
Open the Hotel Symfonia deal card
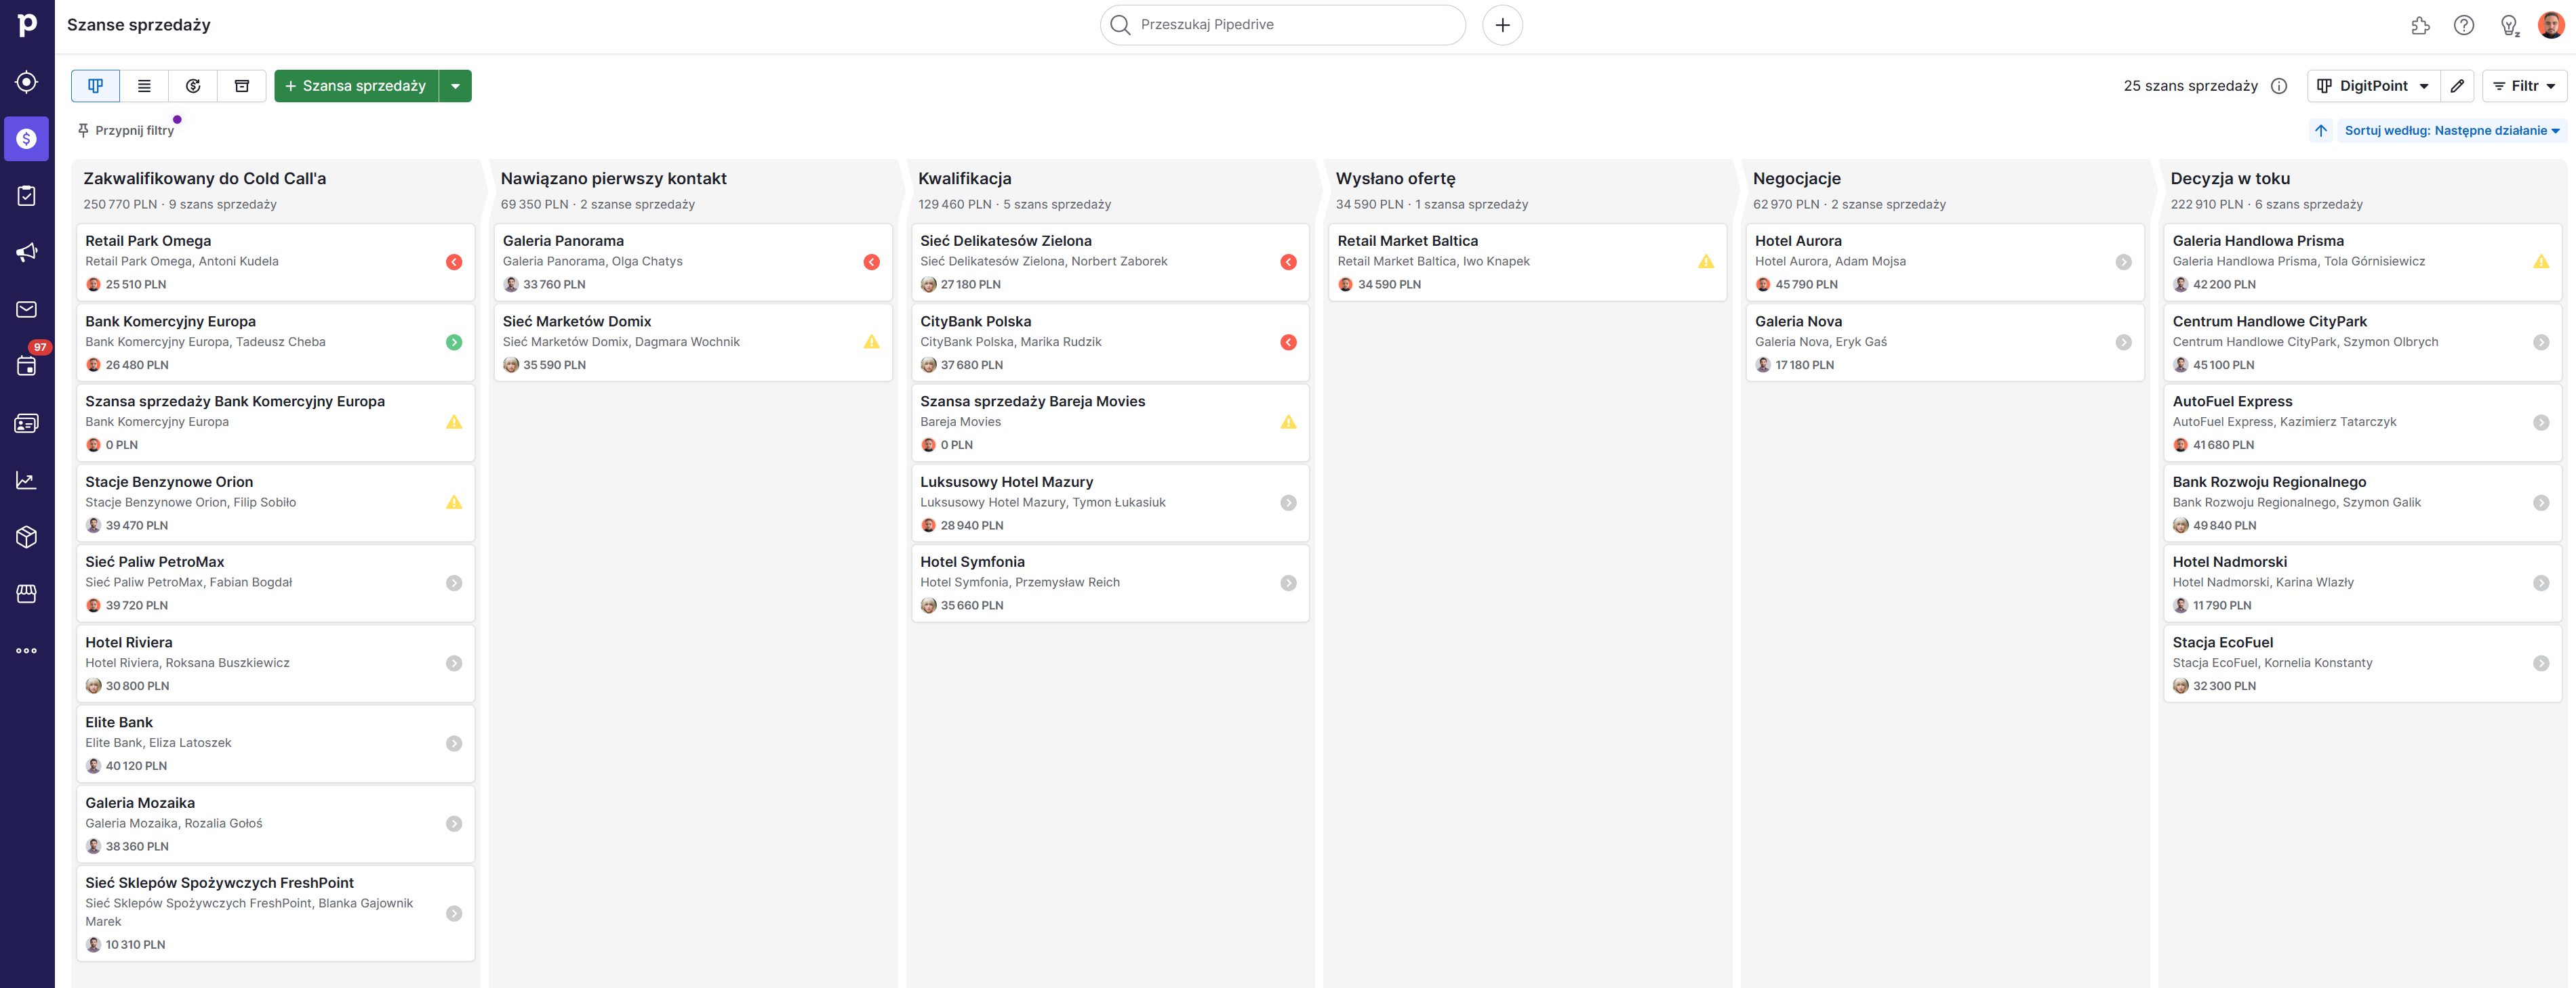[x=1110, y=584]
